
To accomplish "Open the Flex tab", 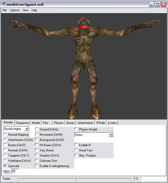I will coord(46,123).
